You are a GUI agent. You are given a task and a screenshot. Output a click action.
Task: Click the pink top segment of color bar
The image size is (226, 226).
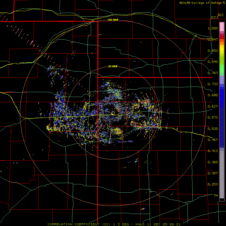point(222,27)
